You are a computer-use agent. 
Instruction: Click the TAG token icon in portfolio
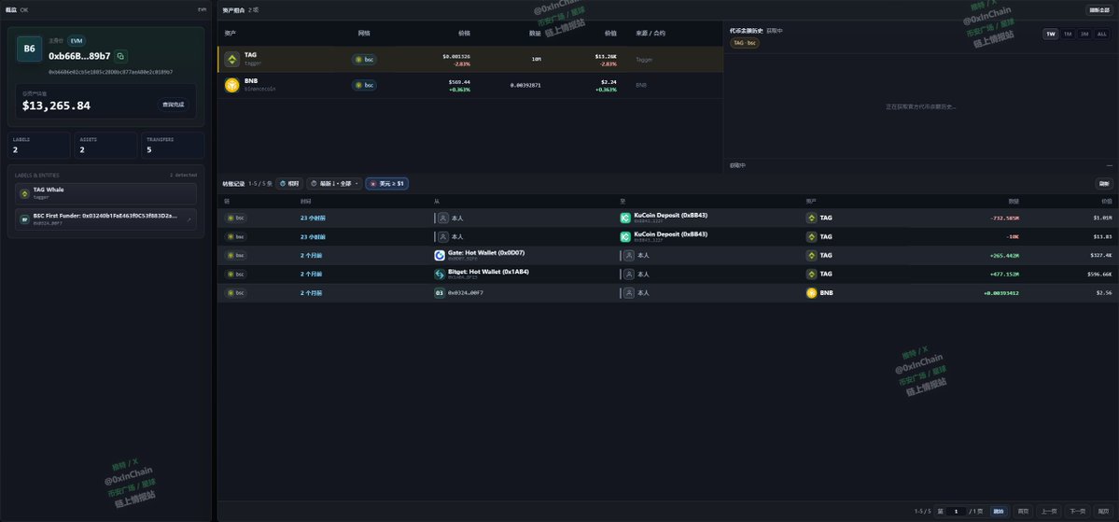[232, 59]
